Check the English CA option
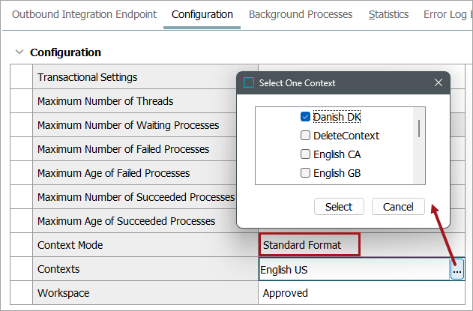The height and width of the screenshot is (311, 473). (305, 154)
